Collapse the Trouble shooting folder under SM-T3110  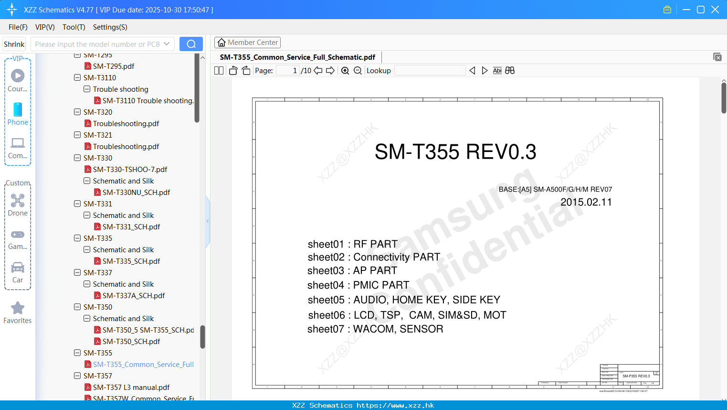coord(87,89)
